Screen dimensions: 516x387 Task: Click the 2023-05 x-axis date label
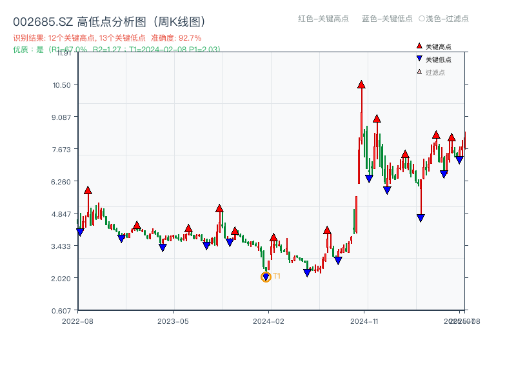[x=173, y=321]
